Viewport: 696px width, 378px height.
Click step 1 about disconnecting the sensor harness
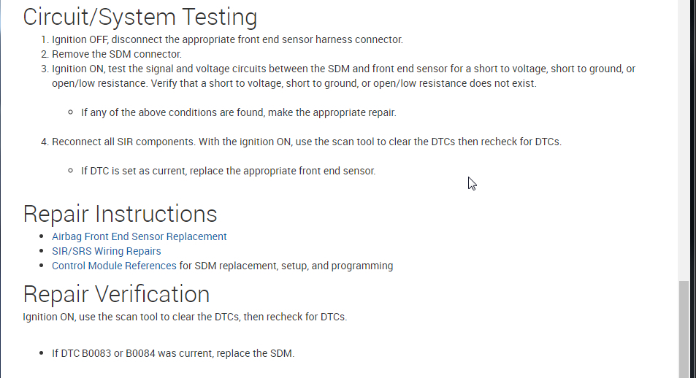(x=227, y=39)
